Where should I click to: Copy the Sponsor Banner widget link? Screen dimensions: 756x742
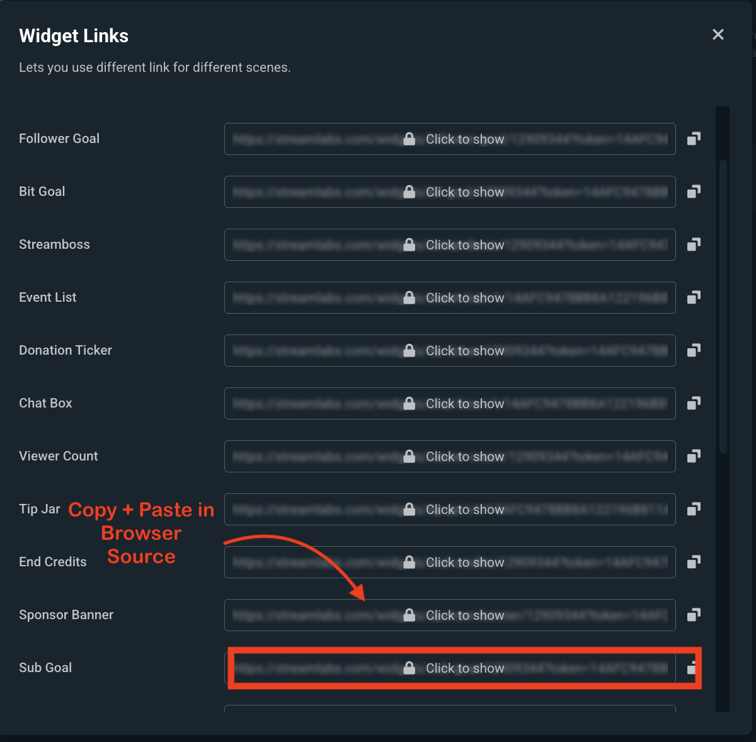point(694,615)
